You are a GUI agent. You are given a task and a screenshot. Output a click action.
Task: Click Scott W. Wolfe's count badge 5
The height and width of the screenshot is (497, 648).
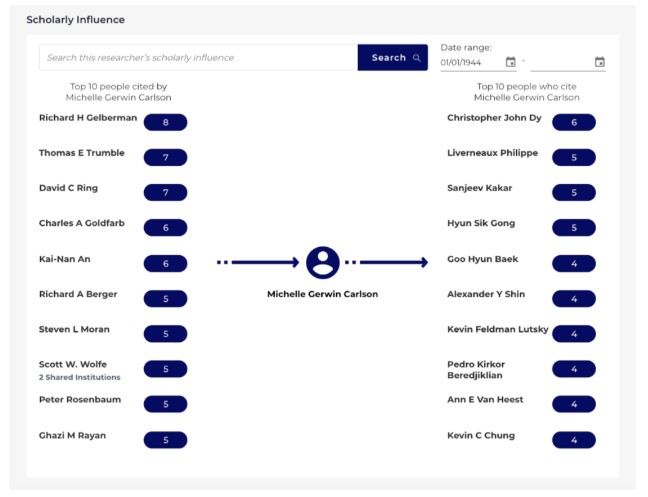pyautogui.click(x=165, y=369)
